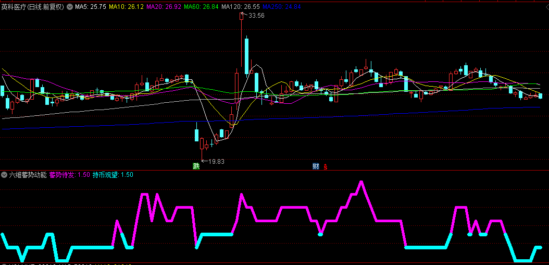This screenshot has width=549, height=265.
Task: Click the 蓄势待发: 1.50 value label
Action: tap(70, 175)
